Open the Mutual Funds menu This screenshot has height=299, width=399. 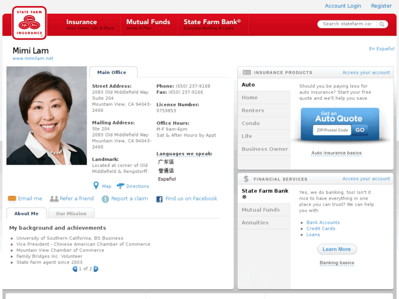point(148,25)
